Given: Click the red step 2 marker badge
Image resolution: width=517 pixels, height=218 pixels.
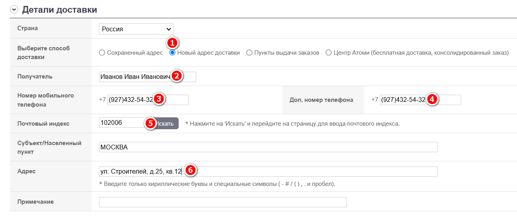Looking at the screenshot, I should pos(177,76).
